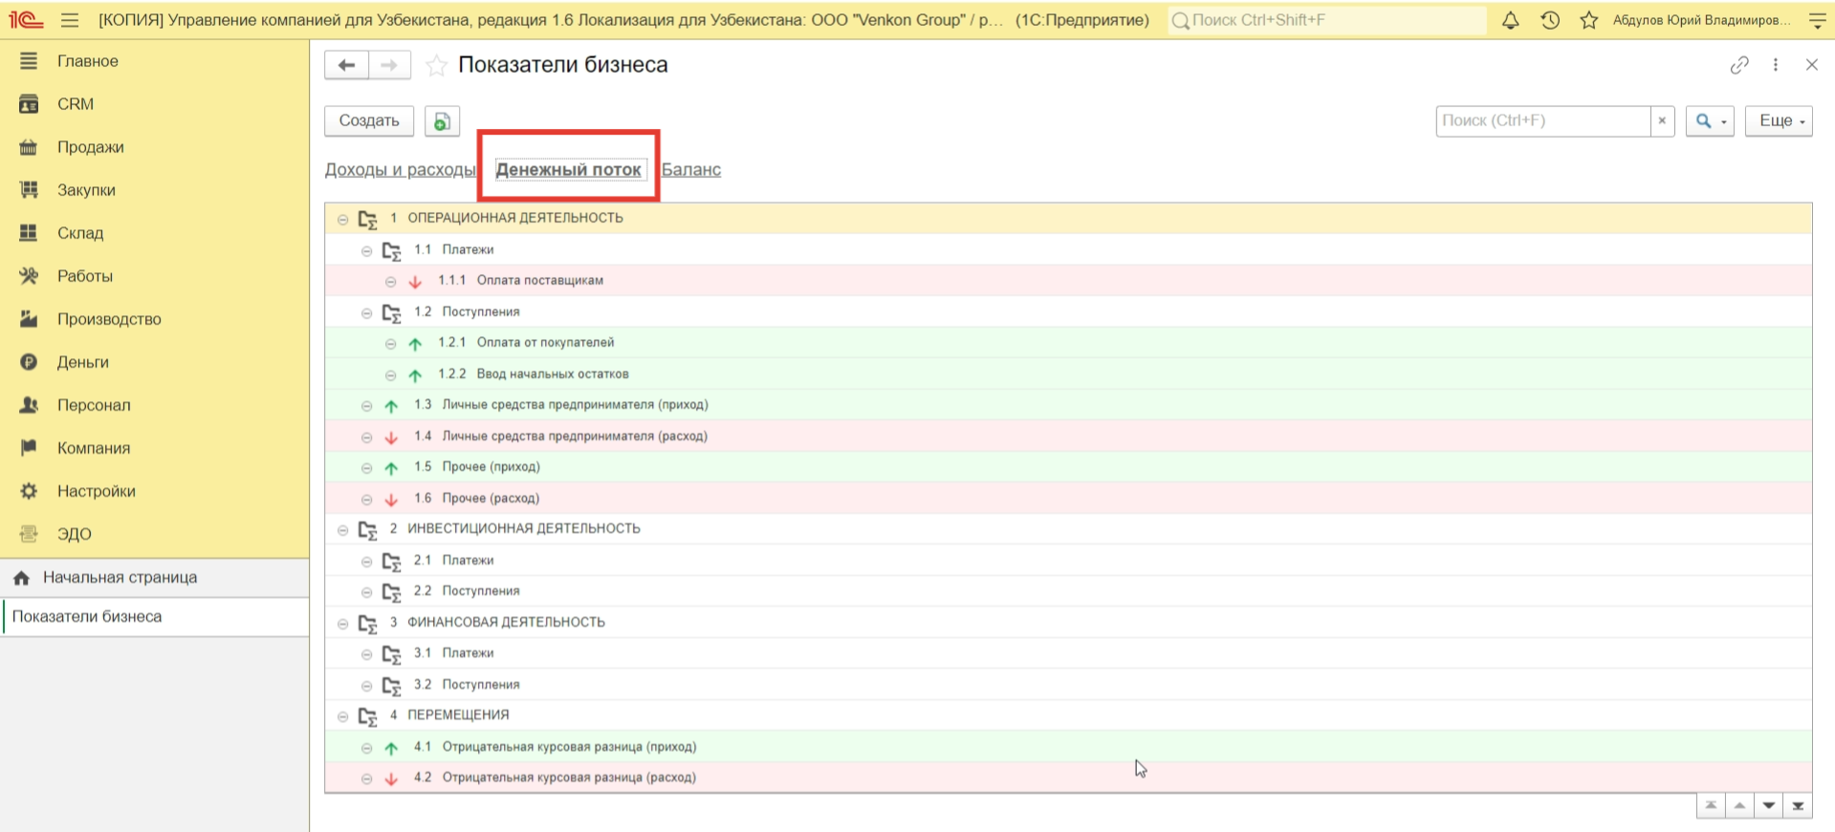Click the copy-create icon next to Создать
This screenshot has width=1835, height=832.
[x=442, y=121]
